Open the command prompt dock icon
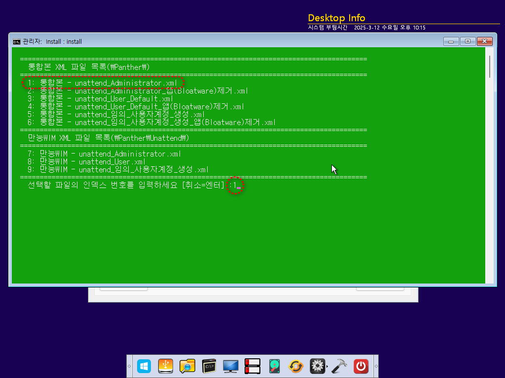Screen dimensions: 505x378 (x=209, y=366)
